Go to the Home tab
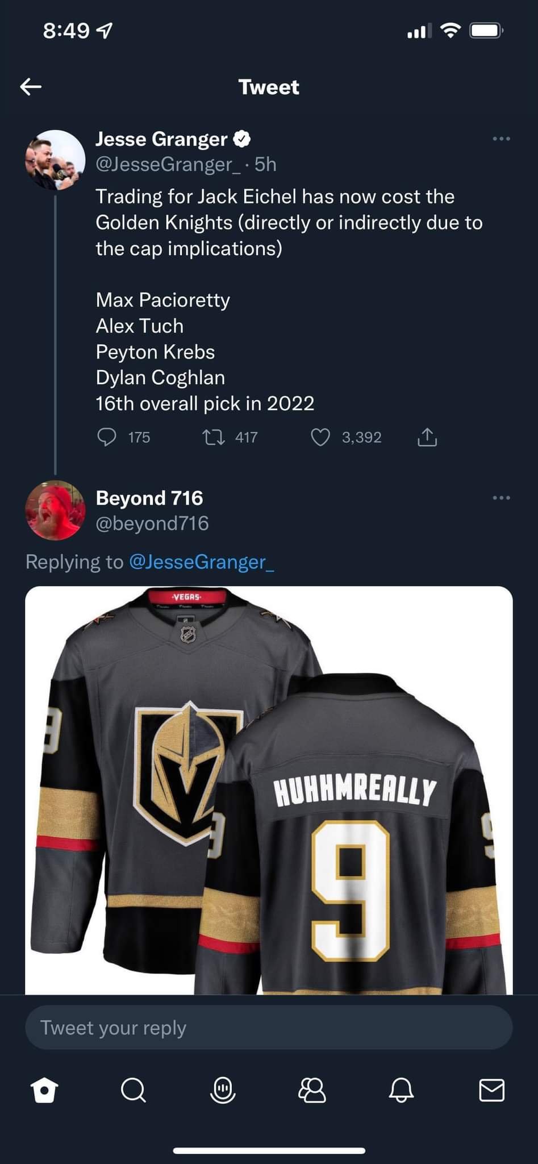This screenshot has height=1164, width=538. [45, 1090]
